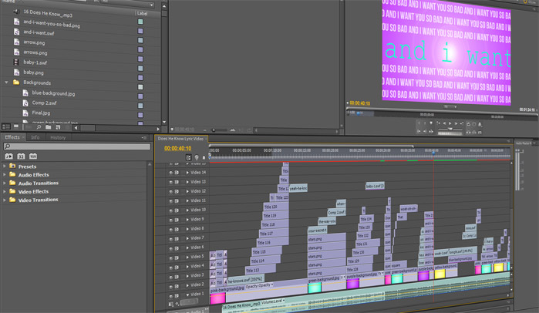Select the he-knows.swf clip on Video 2
This screenshot has height=313, width=539.
[245, 280]
